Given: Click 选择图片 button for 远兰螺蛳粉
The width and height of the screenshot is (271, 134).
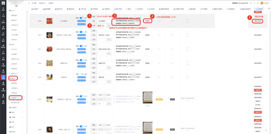Looking at the screenshot, I should 148,21.
